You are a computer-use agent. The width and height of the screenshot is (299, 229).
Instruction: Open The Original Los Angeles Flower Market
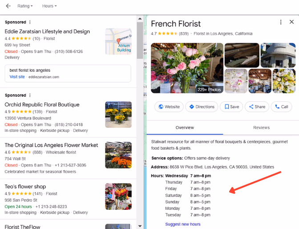51,145
